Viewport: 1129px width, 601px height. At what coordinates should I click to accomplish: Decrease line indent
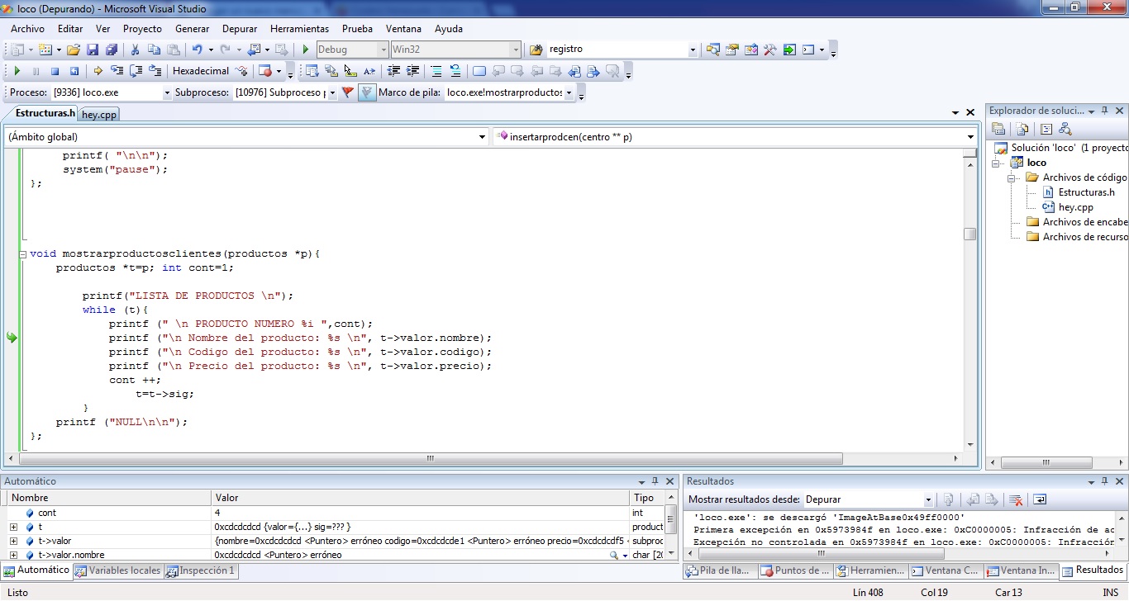[x=393, y=71]
